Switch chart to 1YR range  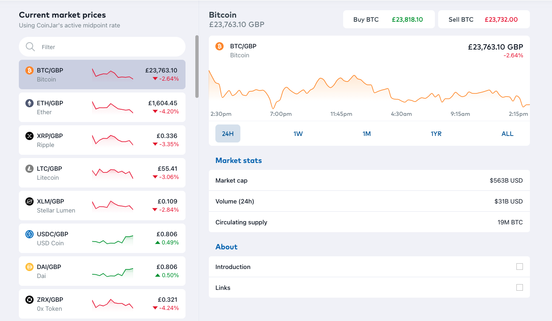(x=436, y=133)
